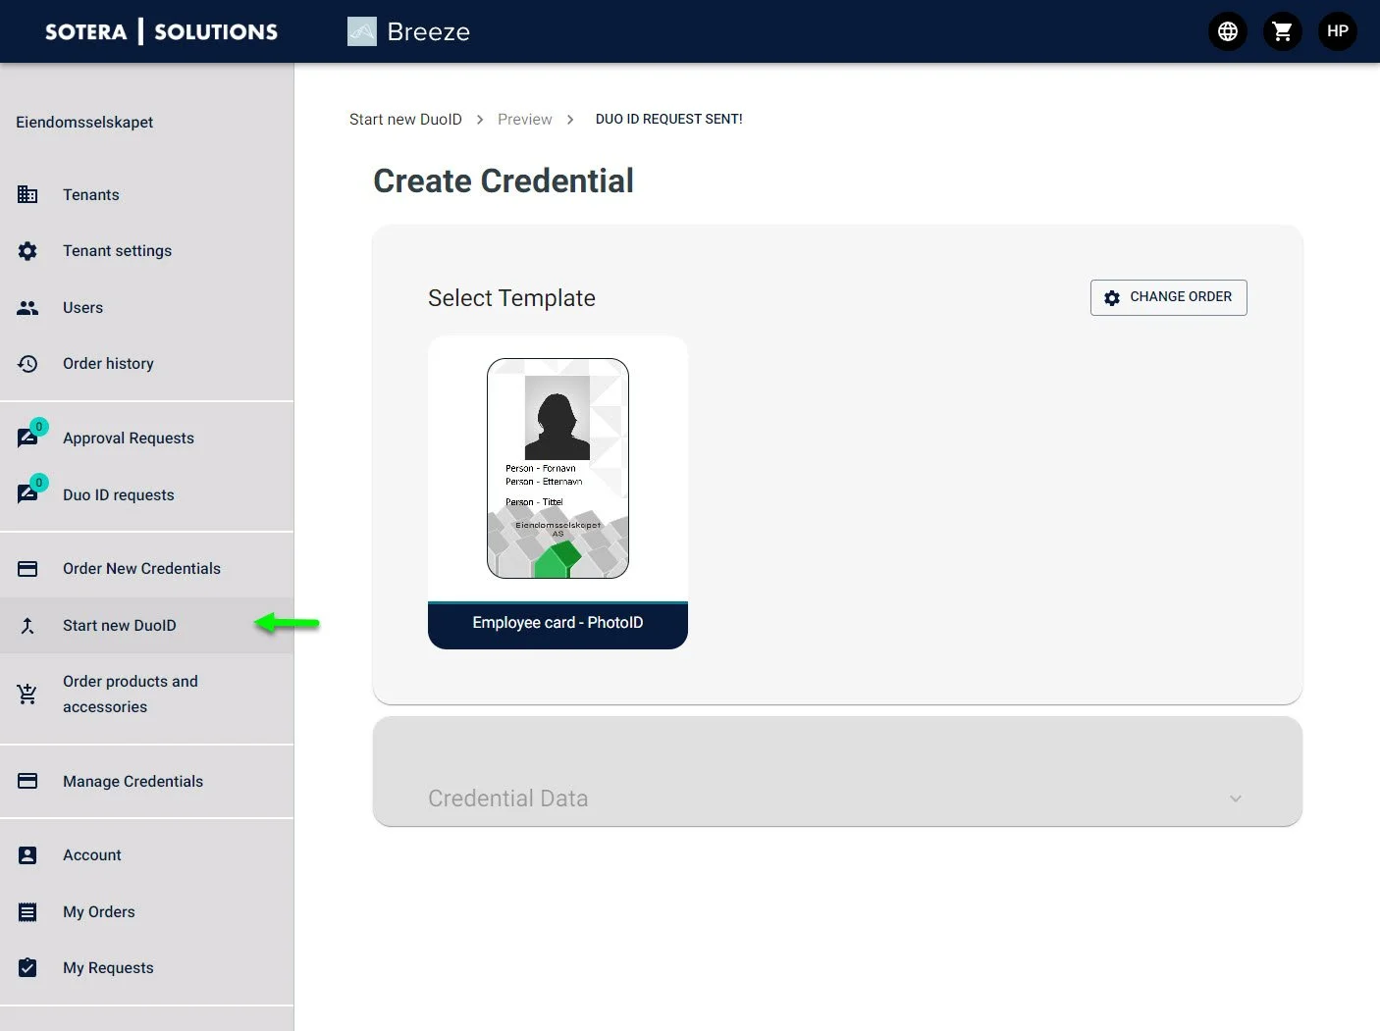Click the Users people icon

coord(27,308)
